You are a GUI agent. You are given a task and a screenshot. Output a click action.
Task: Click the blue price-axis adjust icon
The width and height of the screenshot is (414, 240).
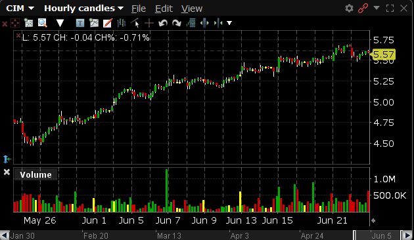pos(7,159)
